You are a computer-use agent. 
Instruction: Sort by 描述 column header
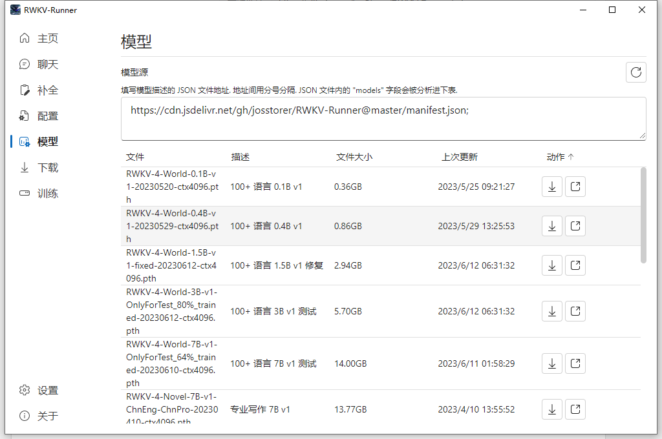coord(240,157)
